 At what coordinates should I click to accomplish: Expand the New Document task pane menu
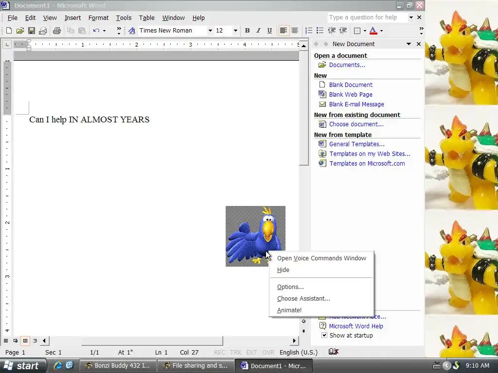(409, 44)
